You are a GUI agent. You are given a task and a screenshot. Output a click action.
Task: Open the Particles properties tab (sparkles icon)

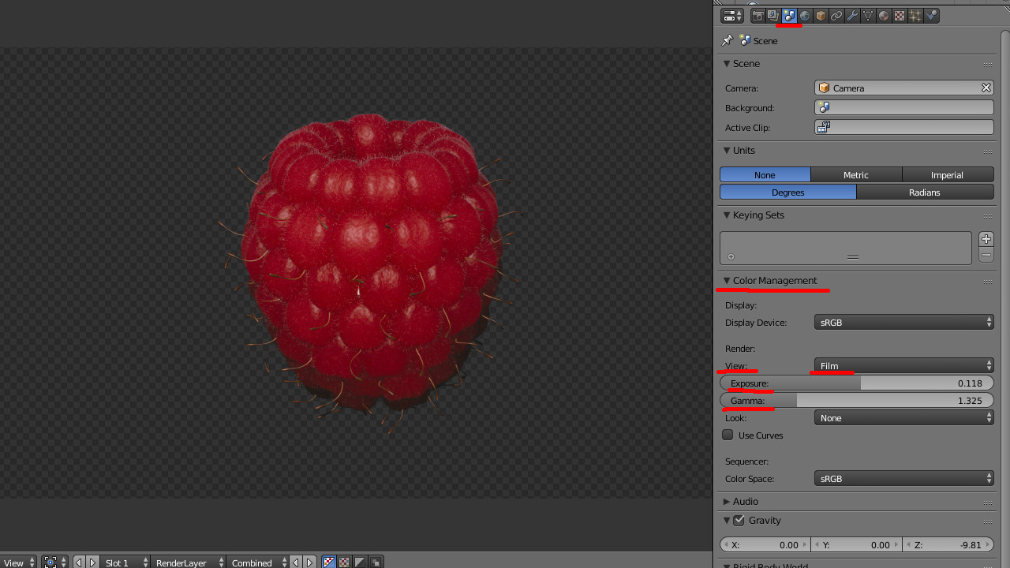915,16
